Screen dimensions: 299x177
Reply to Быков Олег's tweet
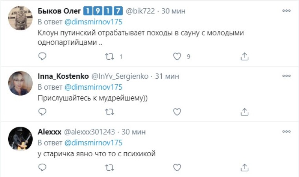point(42,57)
